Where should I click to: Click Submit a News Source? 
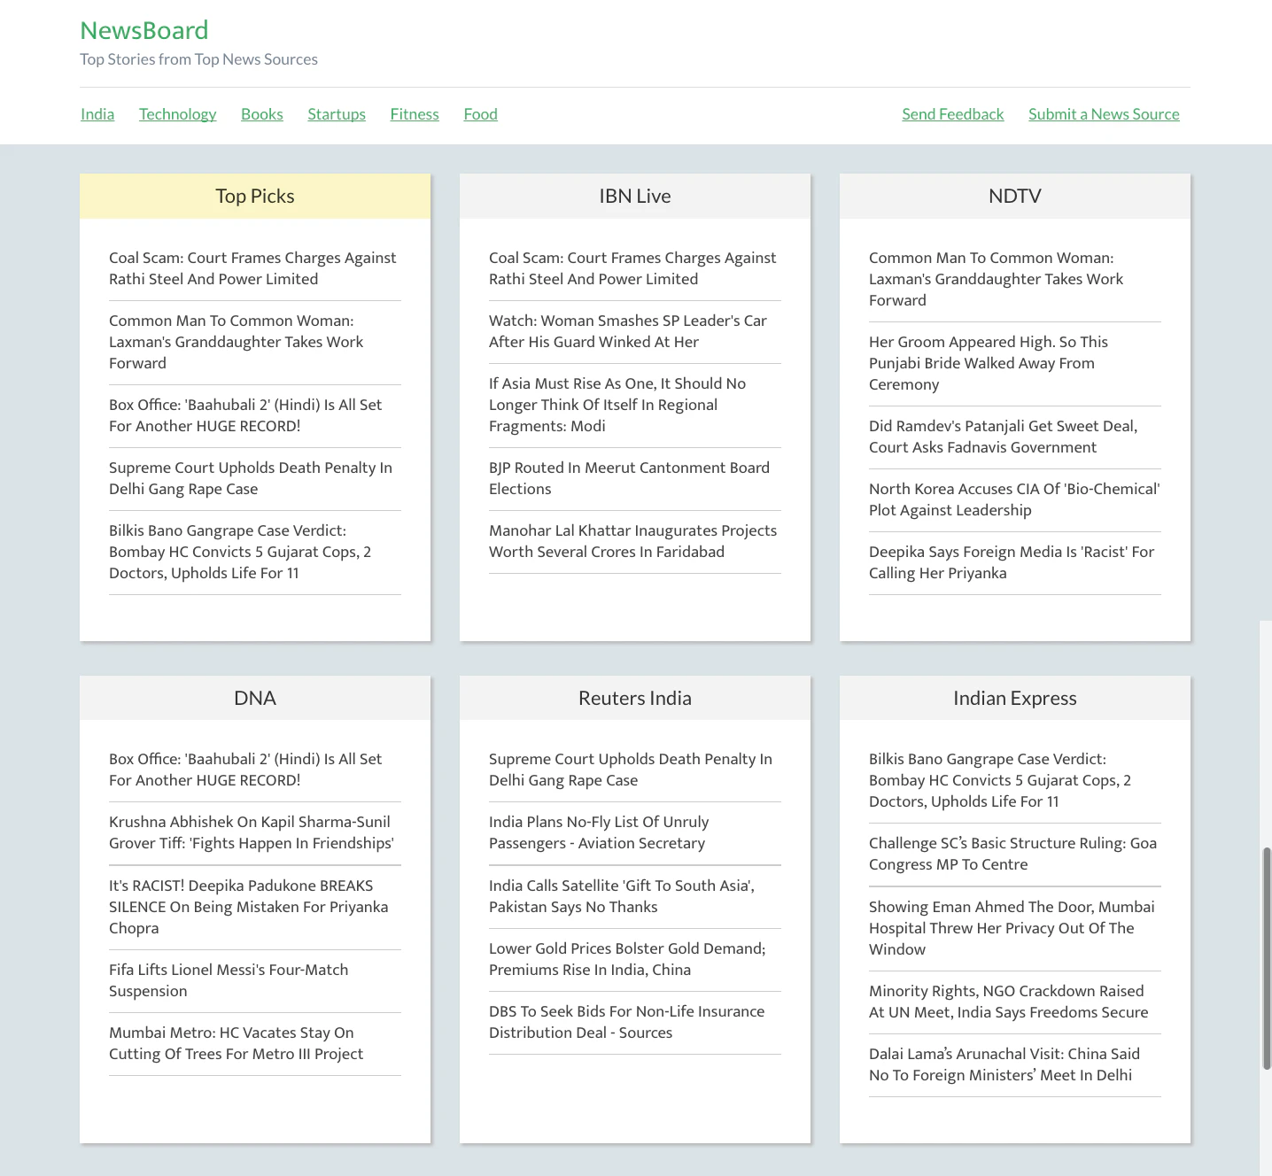pyautogui.click(x=1103, y=113)
